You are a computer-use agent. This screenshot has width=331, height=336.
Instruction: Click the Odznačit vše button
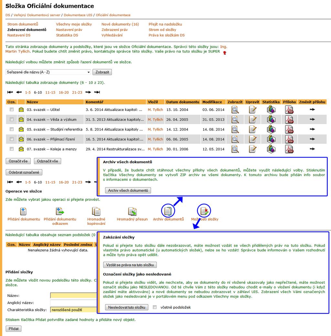pyautogui.click(x=48, y=161)
